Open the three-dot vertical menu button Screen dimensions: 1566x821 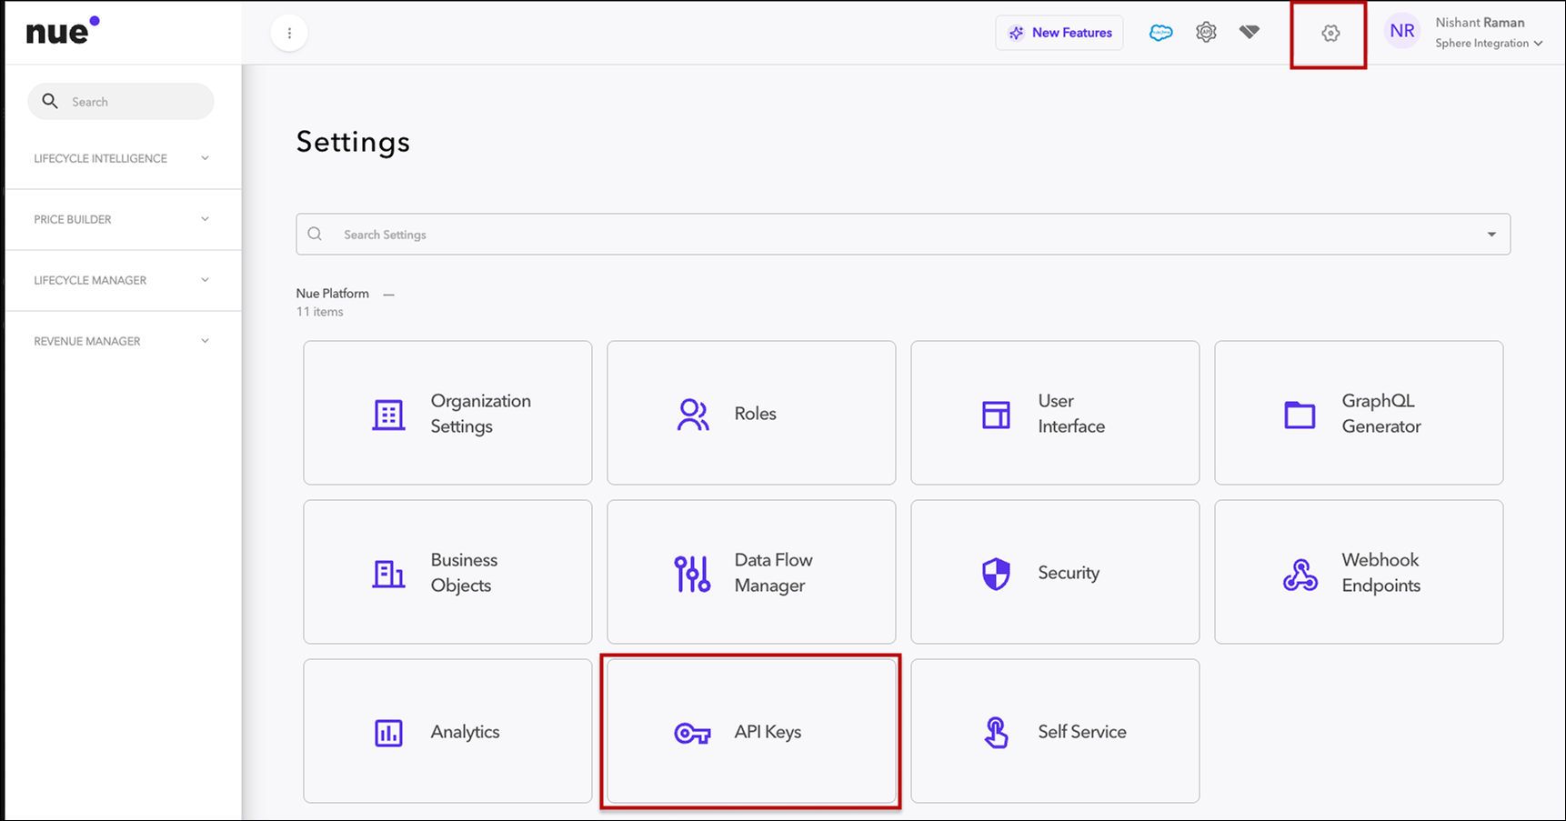(x=289, y=34)
